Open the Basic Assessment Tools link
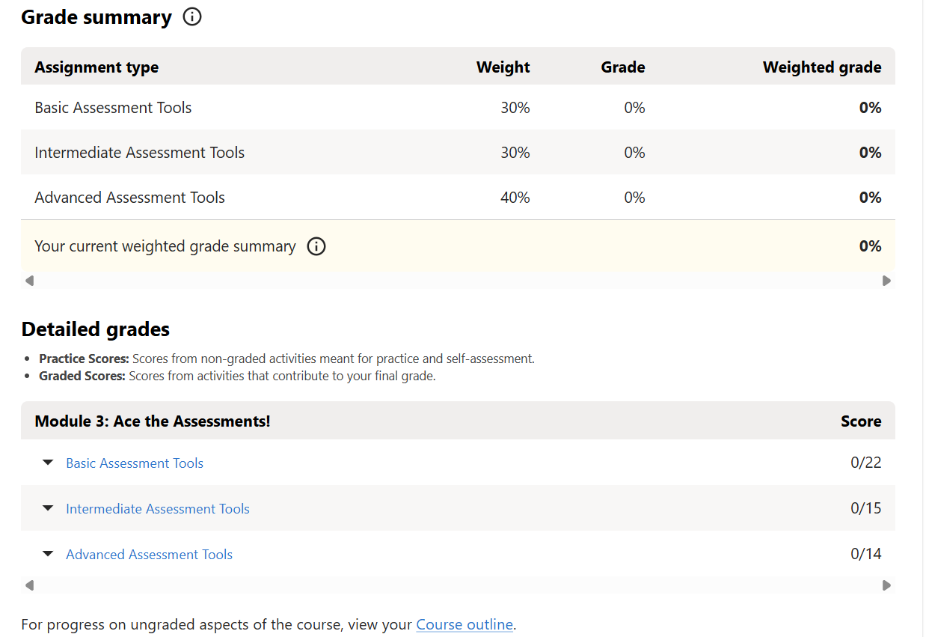Screen dimensions: 926x637 [x=135, y=463]
